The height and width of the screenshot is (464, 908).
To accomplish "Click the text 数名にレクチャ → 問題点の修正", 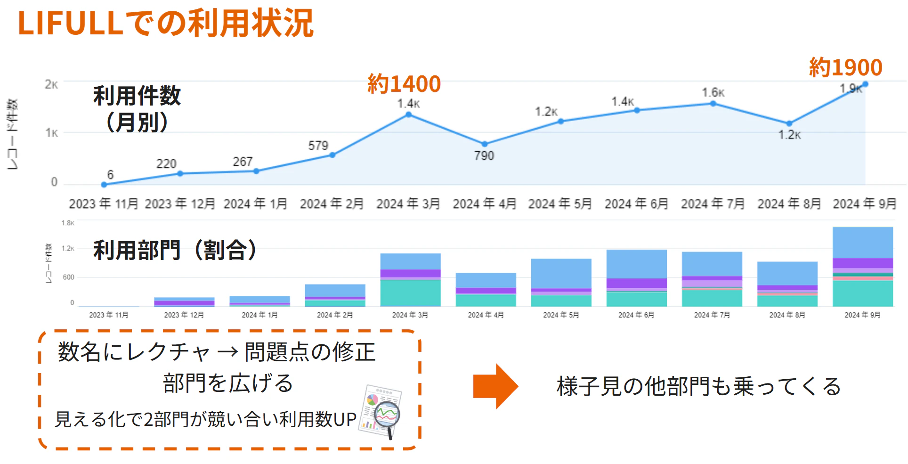I will (x=217, y=352).
